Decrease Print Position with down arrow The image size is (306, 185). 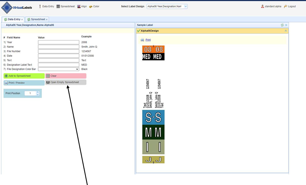(x=38, y=94)
